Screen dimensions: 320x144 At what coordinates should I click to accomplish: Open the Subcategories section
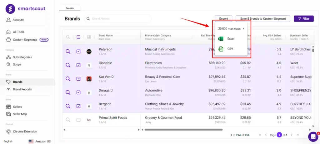pyautogui.click(x=22, y=57)
